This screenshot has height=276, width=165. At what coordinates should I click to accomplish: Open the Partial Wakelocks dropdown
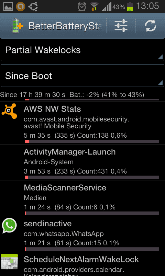[x=82, y=50]
